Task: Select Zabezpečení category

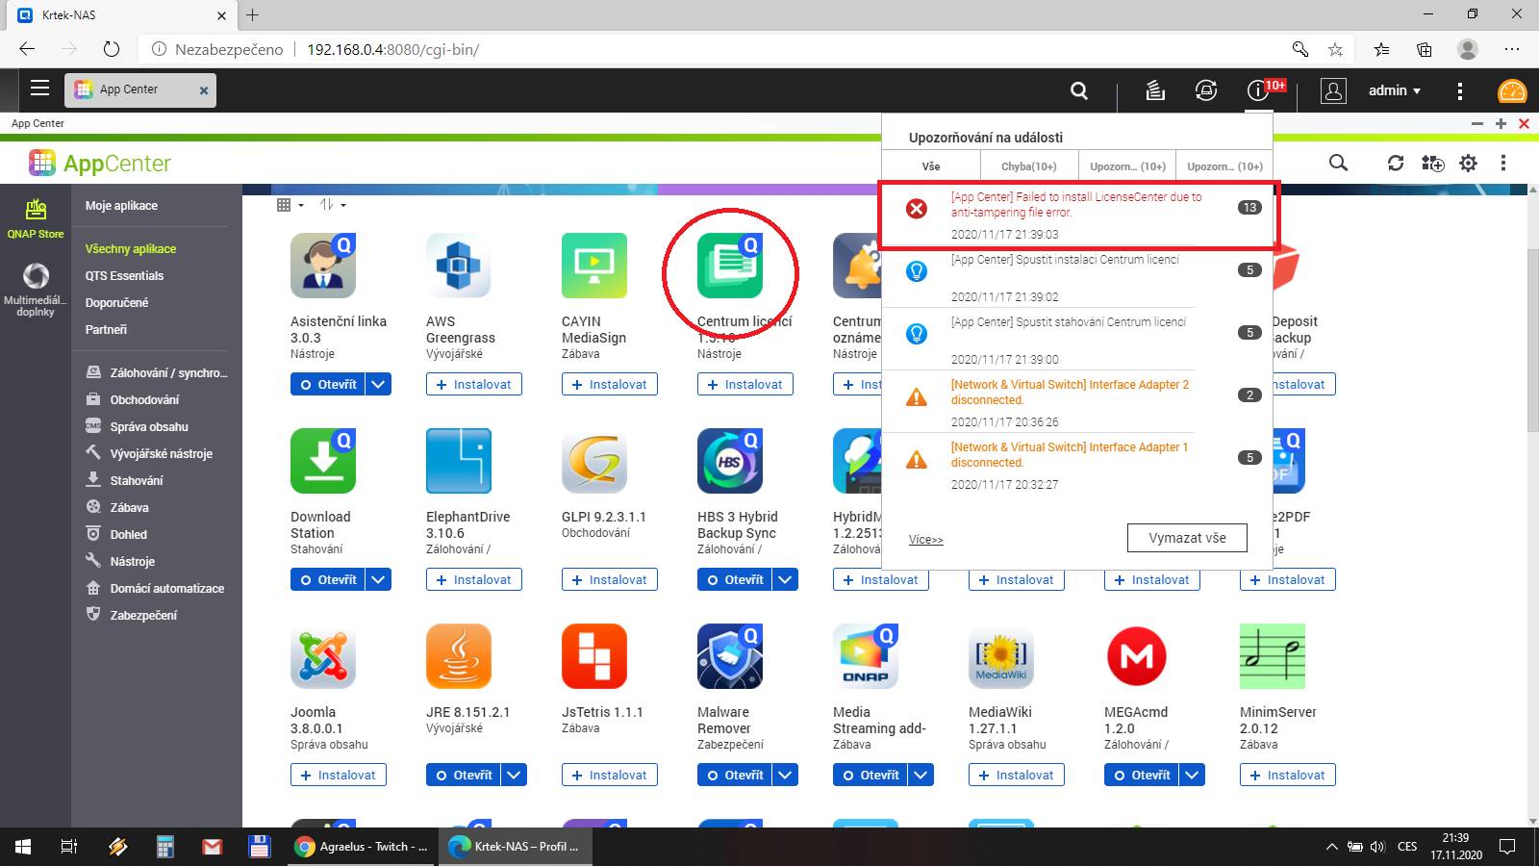Action: point(131,615)
